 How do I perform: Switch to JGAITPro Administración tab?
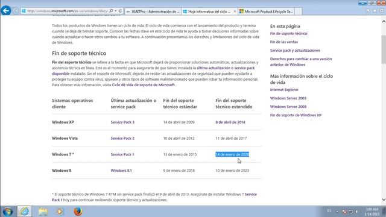(153, 11)
